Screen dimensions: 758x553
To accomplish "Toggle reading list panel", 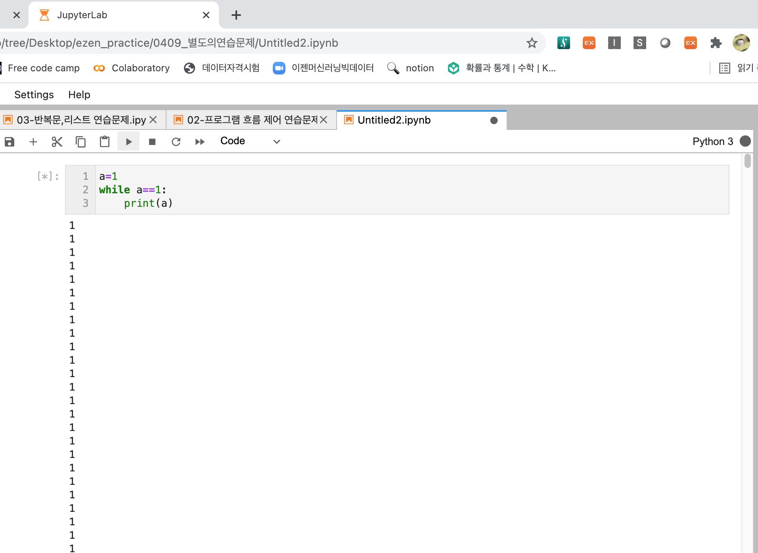I will tap(725, 68).
